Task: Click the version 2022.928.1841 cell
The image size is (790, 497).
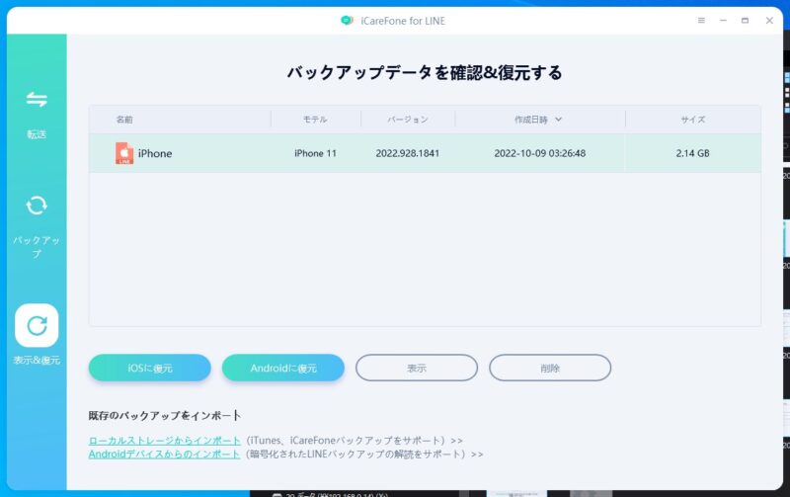Action: click(x=408, y=153)
